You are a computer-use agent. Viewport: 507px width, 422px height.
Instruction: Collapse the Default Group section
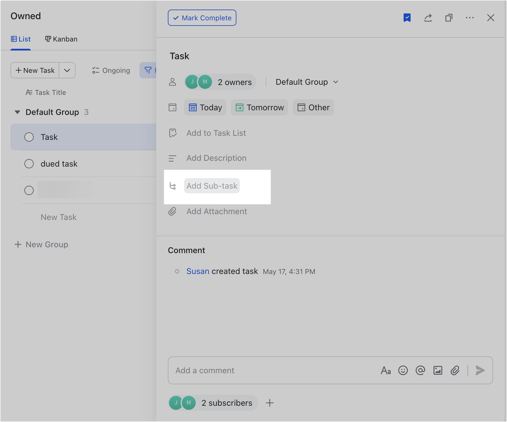(17, 112)
